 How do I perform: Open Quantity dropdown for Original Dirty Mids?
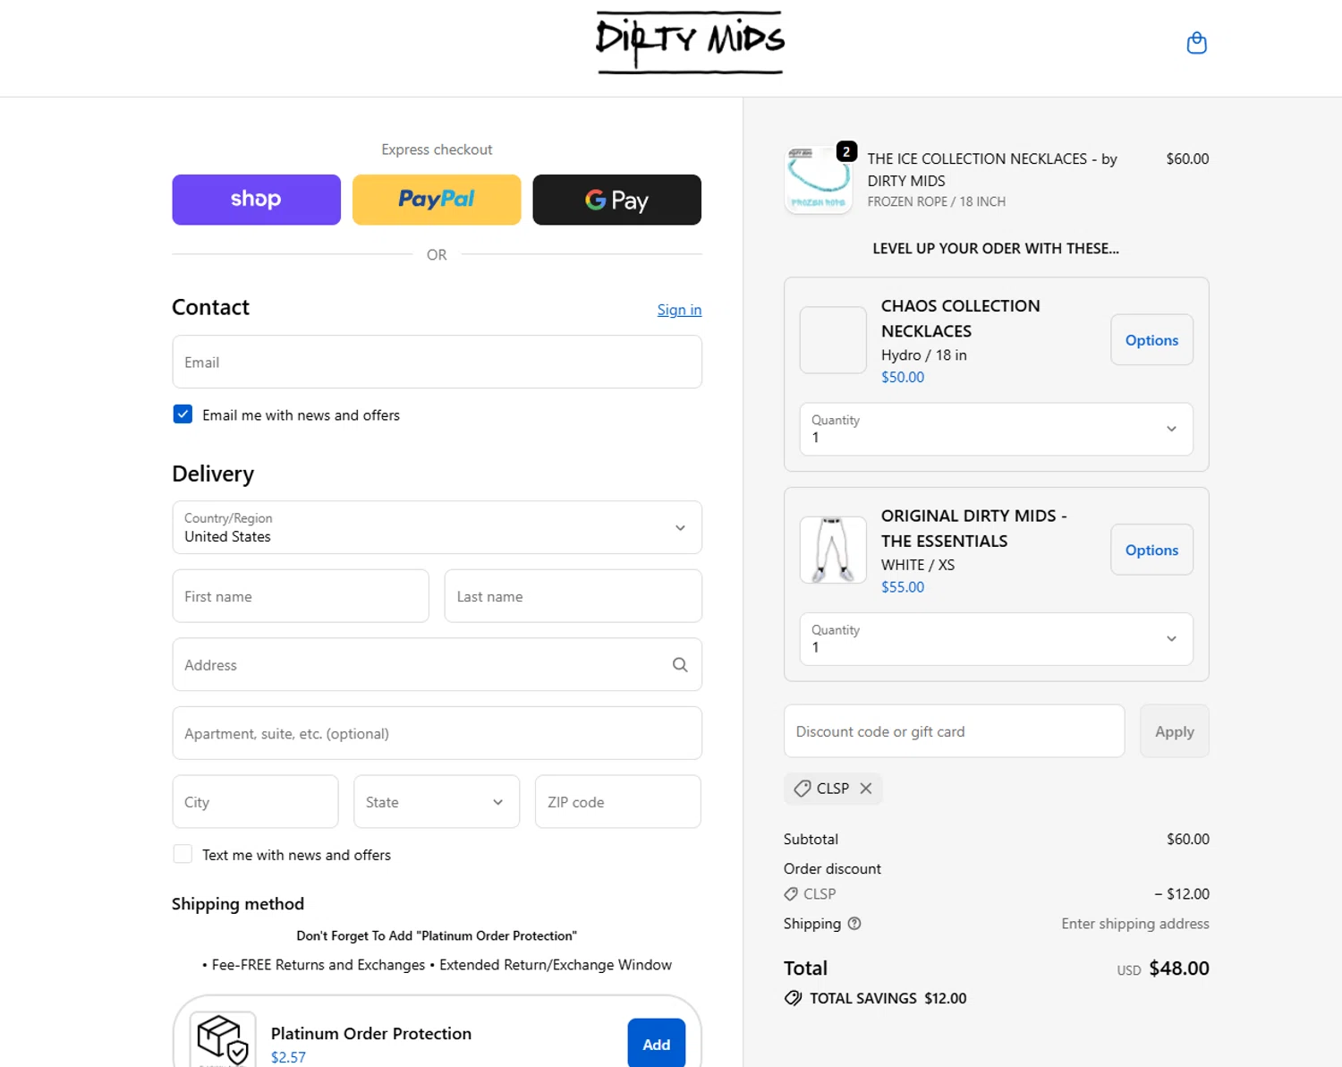pyautogui.click(x=996, y=639)
